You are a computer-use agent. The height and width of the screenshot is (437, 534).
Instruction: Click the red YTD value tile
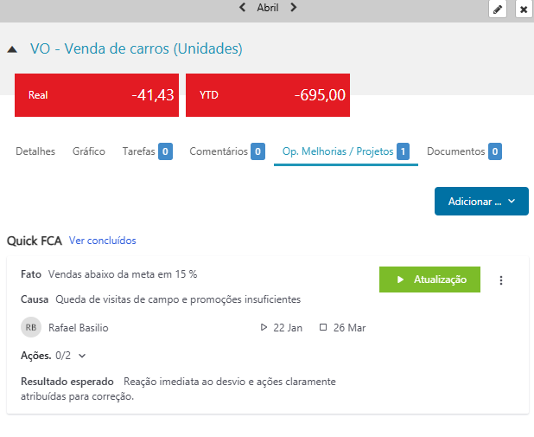point(268,95)
